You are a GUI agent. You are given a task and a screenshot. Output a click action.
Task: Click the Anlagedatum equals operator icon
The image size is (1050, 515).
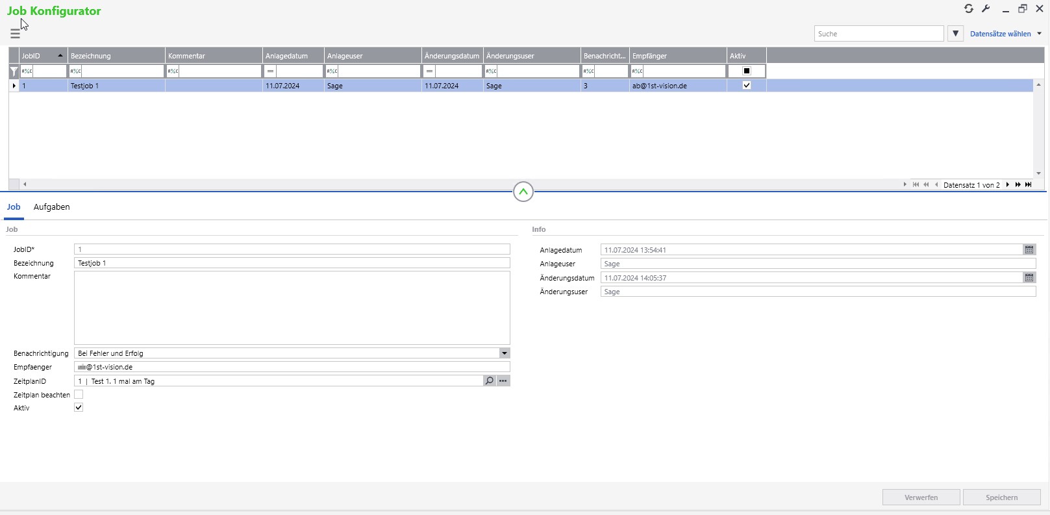tap(270, 71)
